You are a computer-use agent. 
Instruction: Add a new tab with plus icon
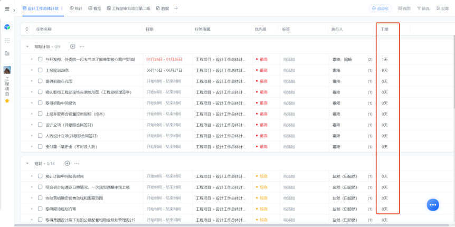coord(176,8)
